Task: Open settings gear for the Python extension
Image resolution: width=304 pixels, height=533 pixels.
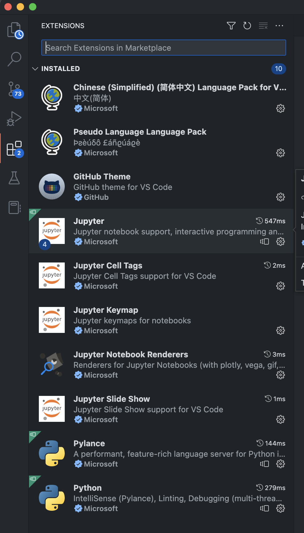Action: [x=280, y=508]
